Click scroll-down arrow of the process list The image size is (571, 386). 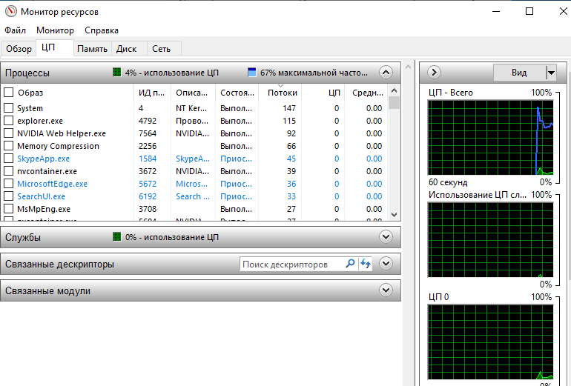(x=394, y=215)
